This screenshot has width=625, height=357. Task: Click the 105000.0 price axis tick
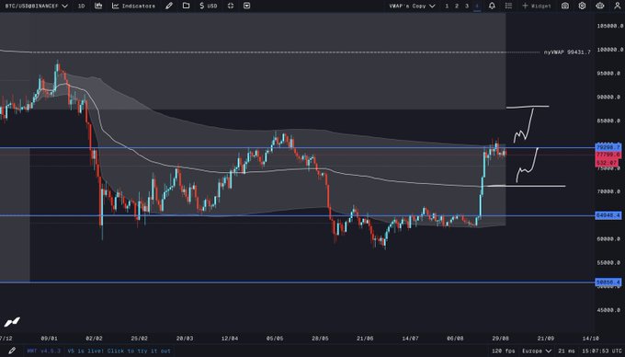(x=610, y=26)
